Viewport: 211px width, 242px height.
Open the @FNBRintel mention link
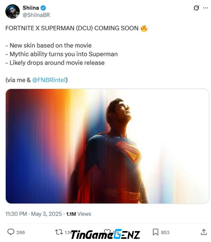(x=49, y=80)
